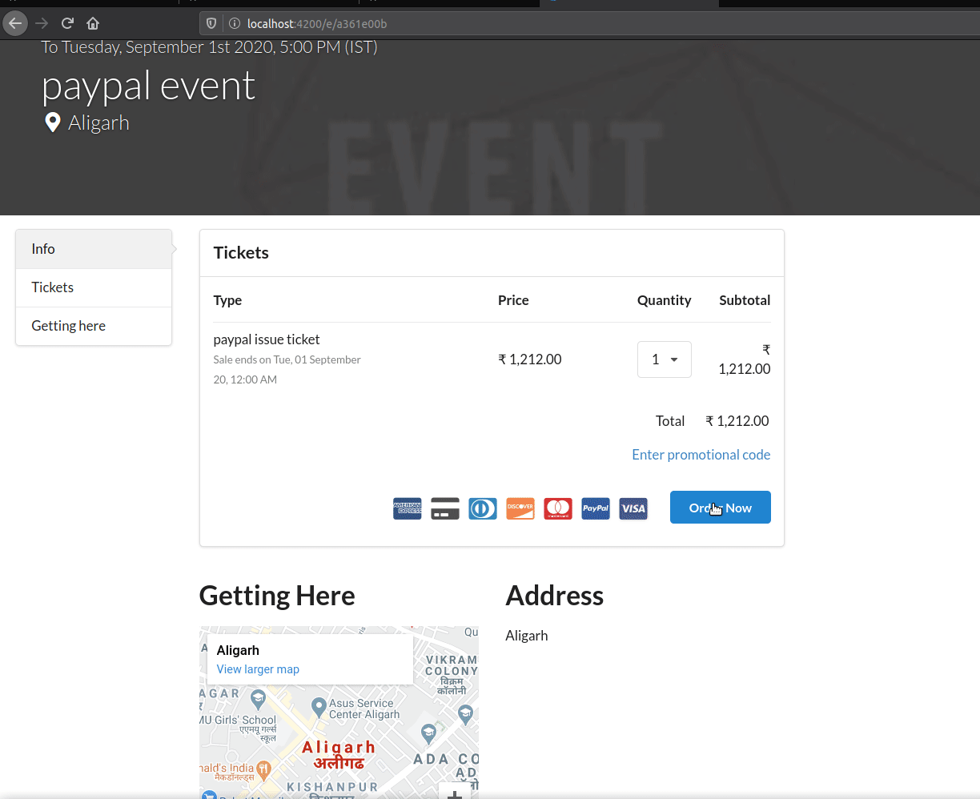Click the Diners Club card icon
Image resolution: width=980 pixels, height=799 pixels.
pyautogui.click(x=483, y=508)
